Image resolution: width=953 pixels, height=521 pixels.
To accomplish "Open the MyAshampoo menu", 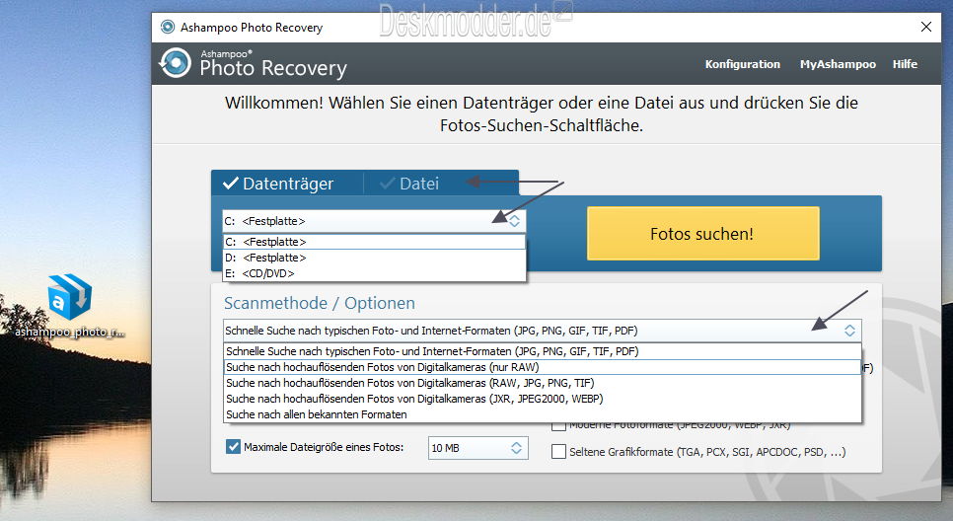I will click(838, 64).
